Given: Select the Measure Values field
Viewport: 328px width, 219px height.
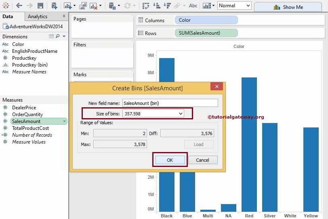Looking at the screenshot, I should tap(29, 142).
